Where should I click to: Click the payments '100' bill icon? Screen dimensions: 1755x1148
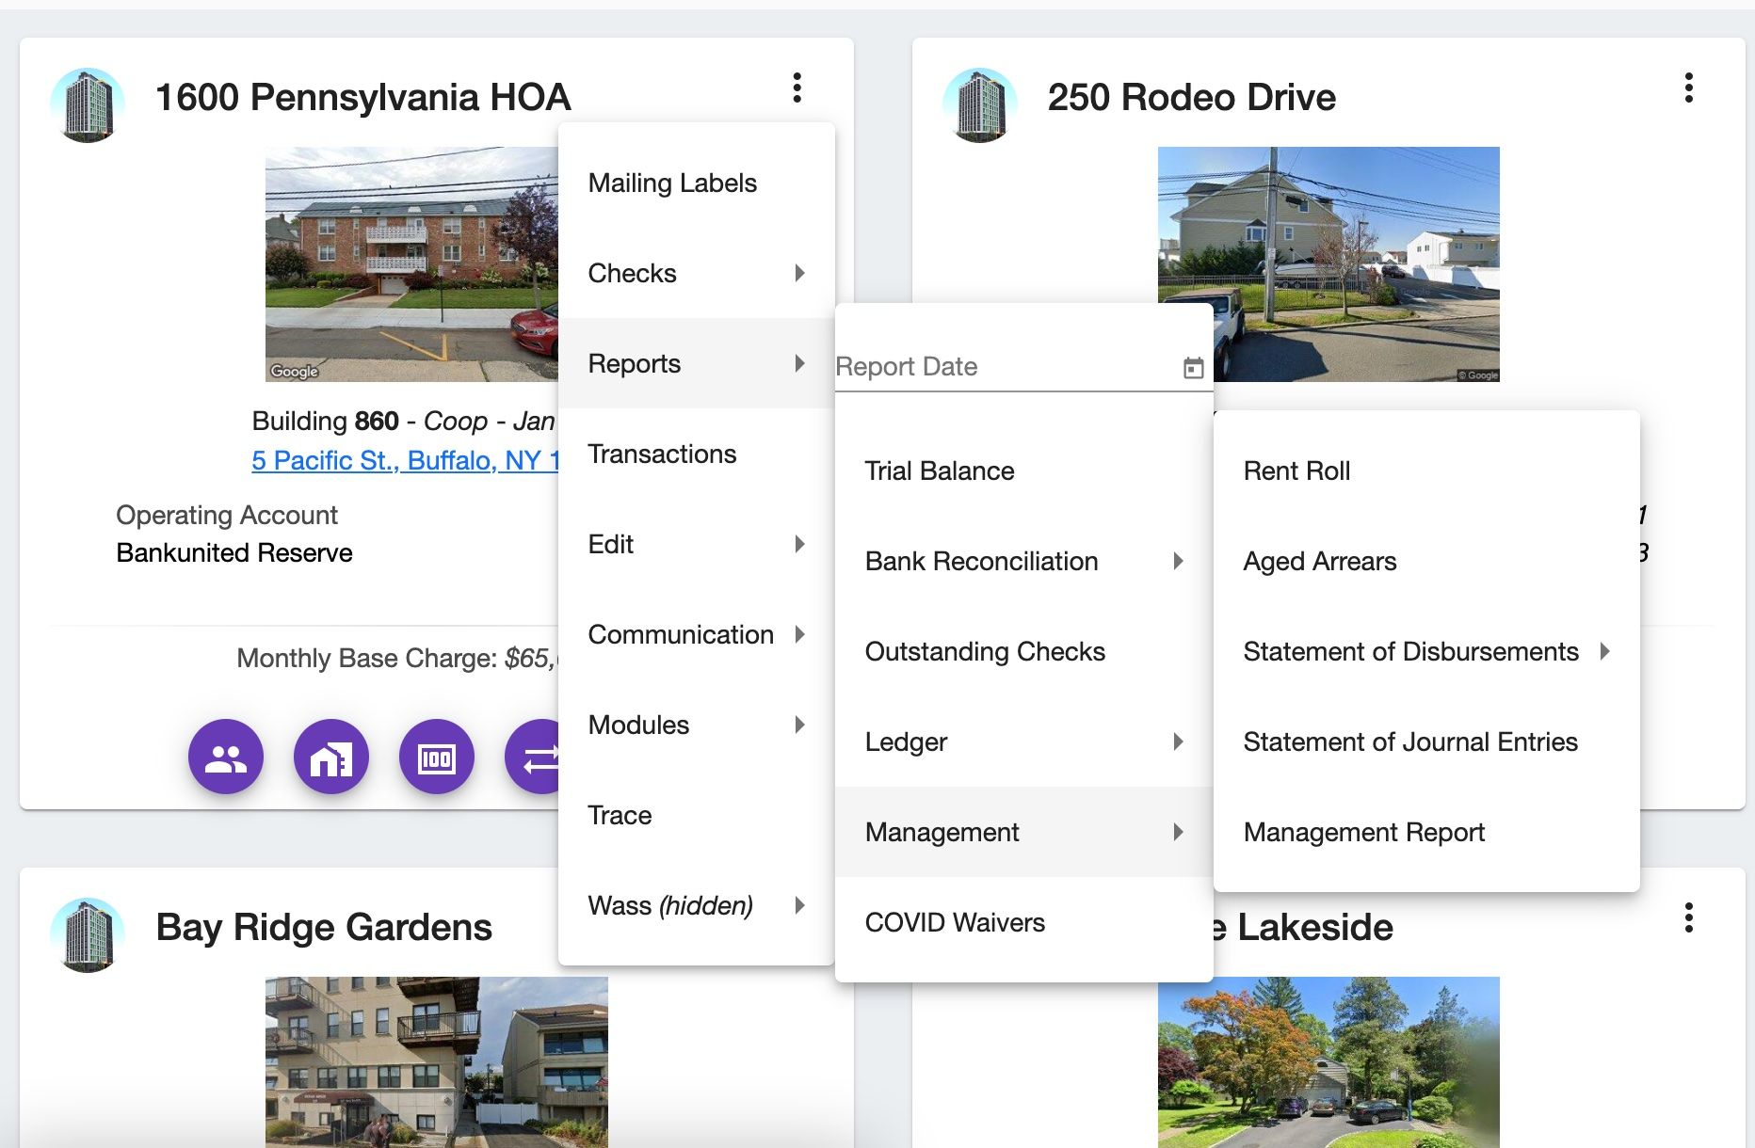[436, 757]
